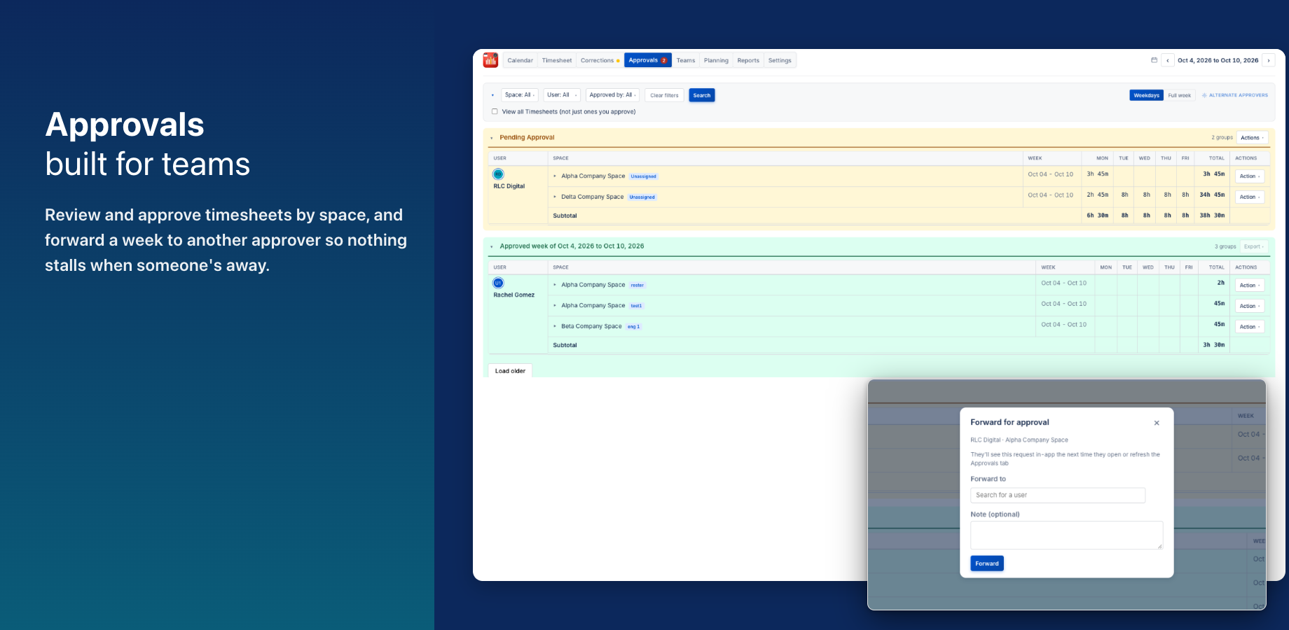Open Pending Approval Actions dropdown
This screenshot has height=630, width=1289.
(1252, 138)
